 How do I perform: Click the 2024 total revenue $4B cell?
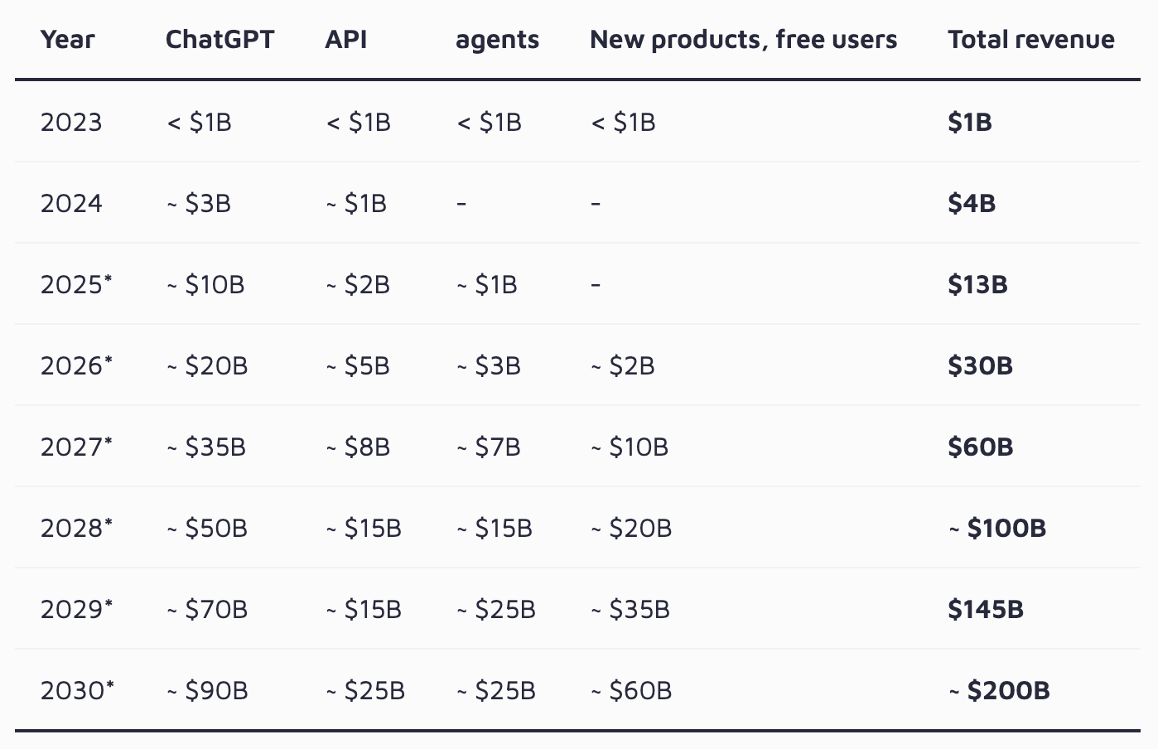[x=971, y=204]
